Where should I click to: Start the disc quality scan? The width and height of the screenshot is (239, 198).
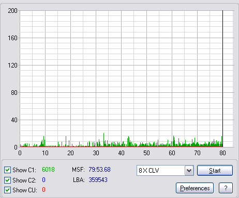click(215, 171)
